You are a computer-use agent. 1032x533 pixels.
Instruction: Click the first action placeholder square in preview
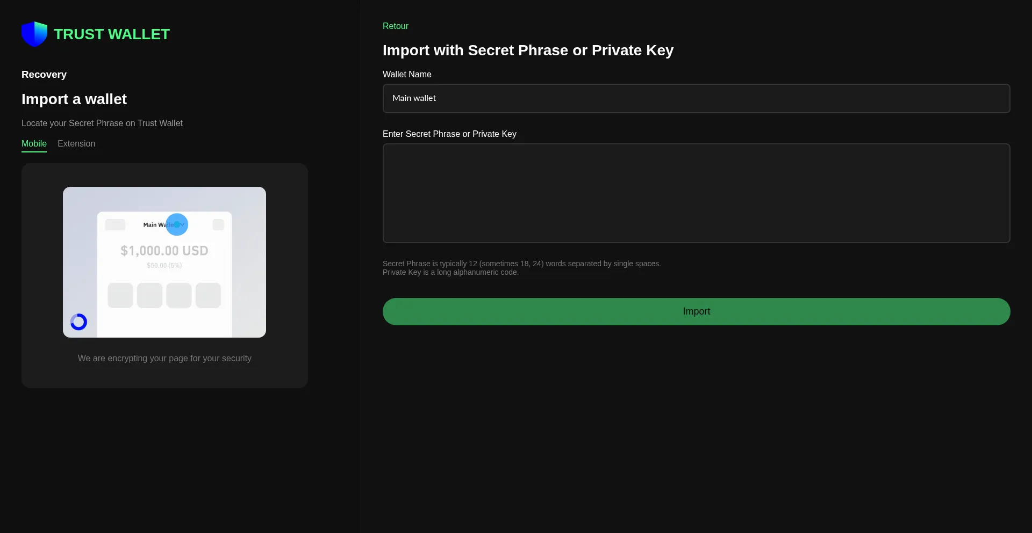click(x=120, y=295)
